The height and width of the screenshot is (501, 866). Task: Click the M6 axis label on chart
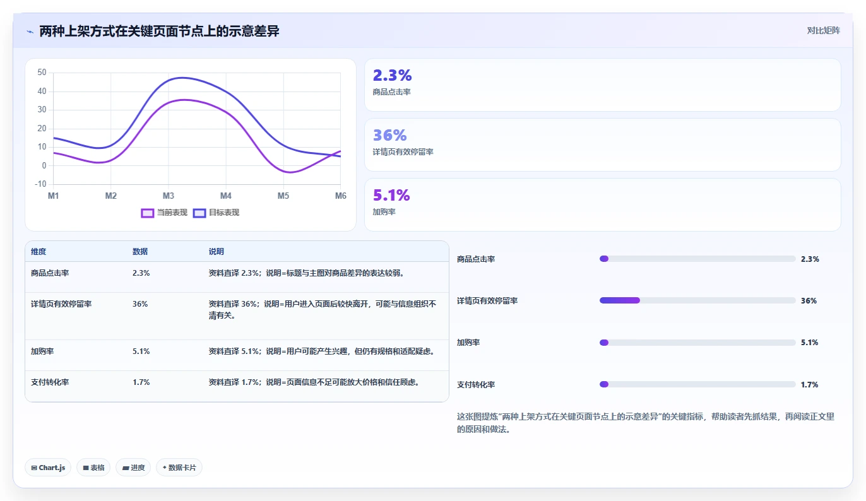[340, 196]
